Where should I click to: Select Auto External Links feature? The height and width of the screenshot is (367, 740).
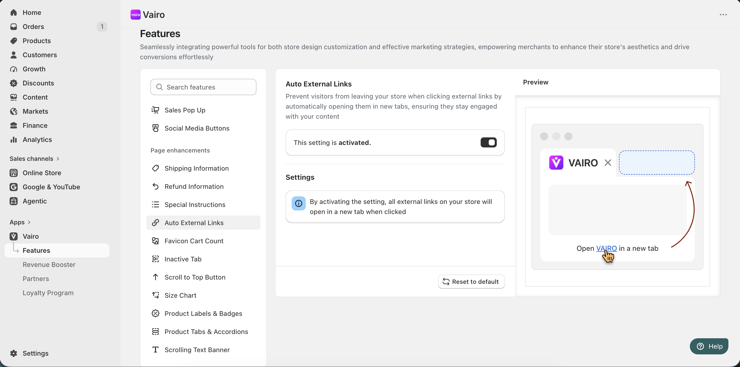[203, 222]
